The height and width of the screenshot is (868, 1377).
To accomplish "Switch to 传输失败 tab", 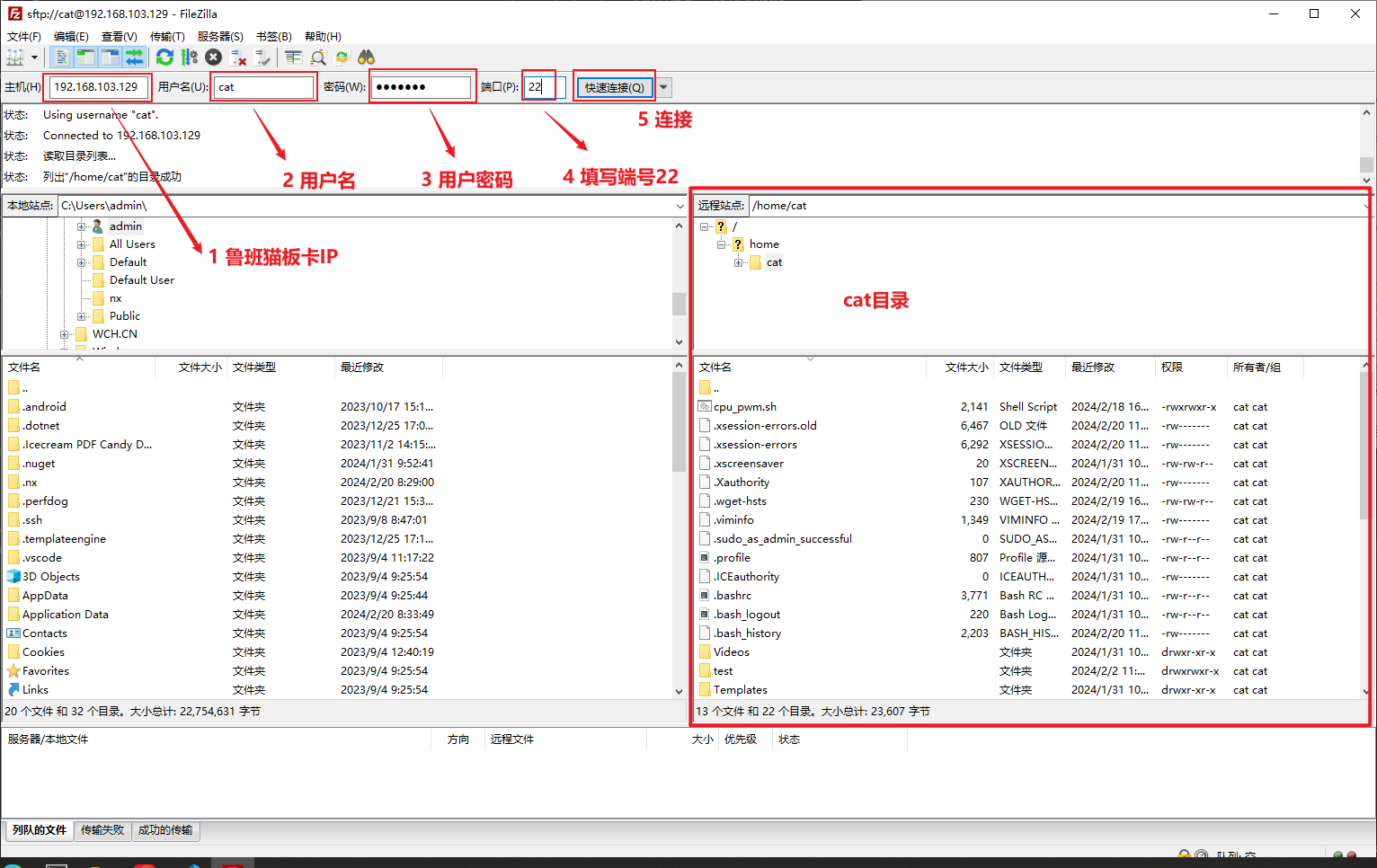I will (102, 830).
